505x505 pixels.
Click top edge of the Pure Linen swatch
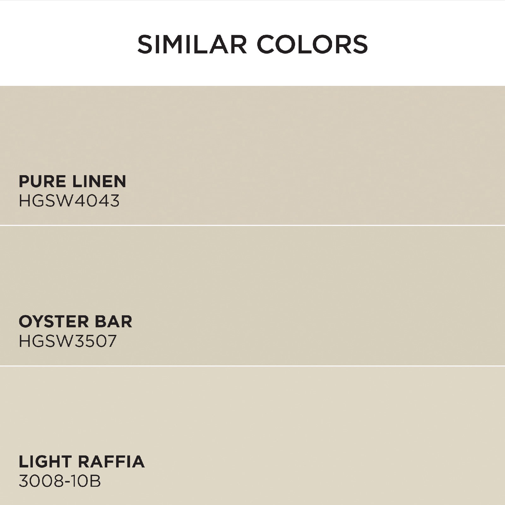click(252, 86)
